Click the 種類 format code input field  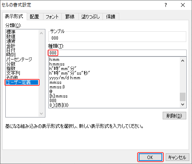(117, 53)
